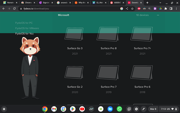Viewport: 180px width, 113px height.
Task: Open the chart-line app on shelf
Action: coord(91,109)
